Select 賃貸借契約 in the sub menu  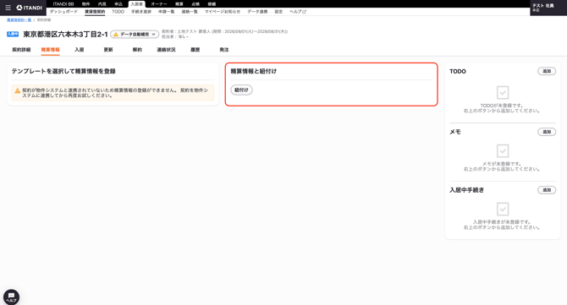95,12
